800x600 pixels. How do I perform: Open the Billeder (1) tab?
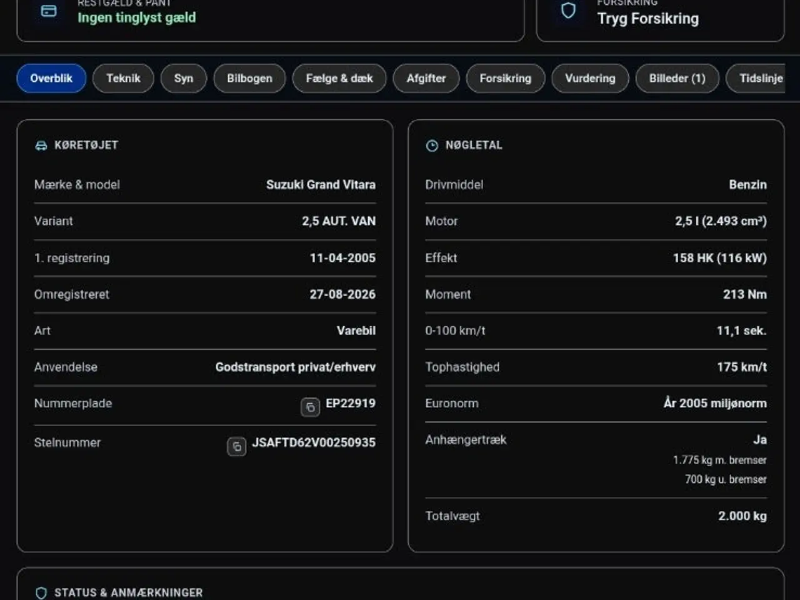(677, 78)
